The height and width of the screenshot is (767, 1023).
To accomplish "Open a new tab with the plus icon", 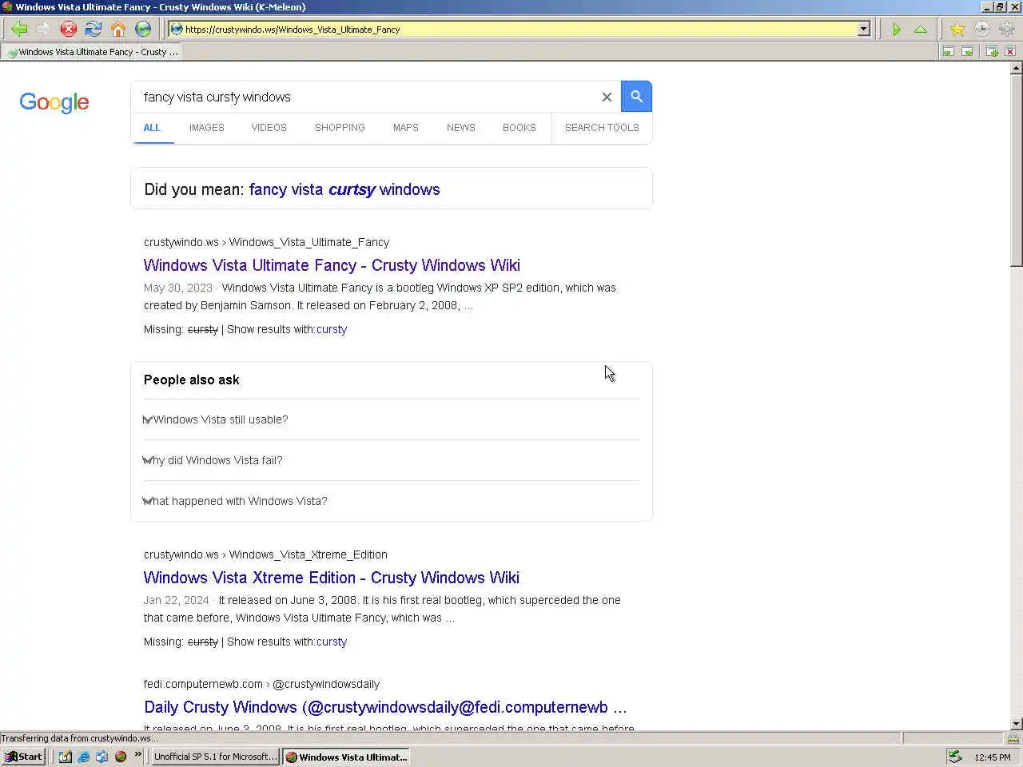I will click(992, 52).
